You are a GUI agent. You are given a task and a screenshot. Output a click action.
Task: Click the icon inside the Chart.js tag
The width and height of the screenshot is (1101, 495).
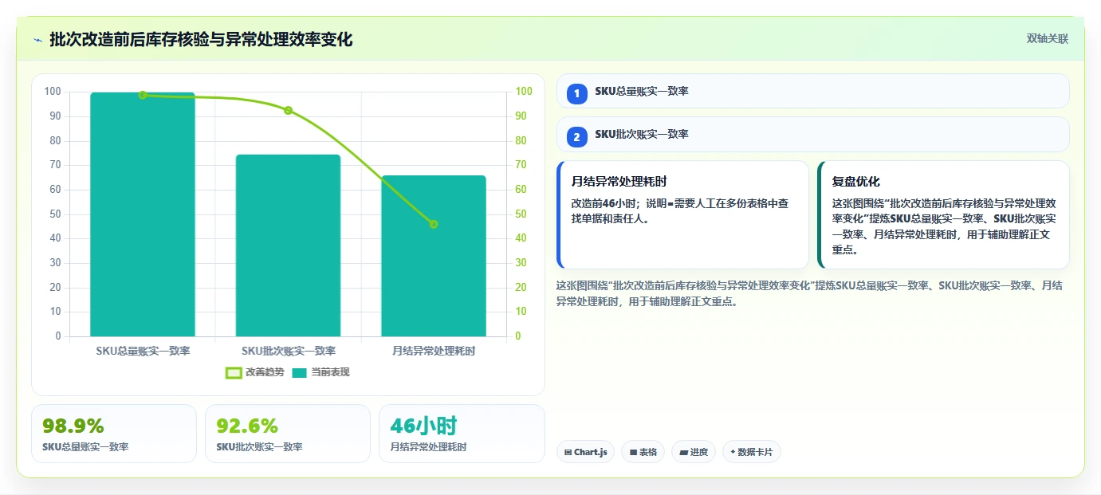click(568, 452)
